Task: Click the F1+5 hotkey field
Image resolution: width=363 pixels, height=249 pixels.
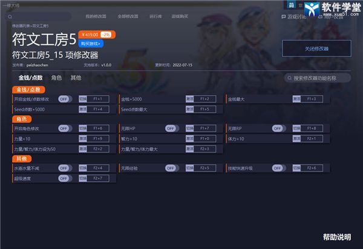Action: pyautogui.click(x=204, y=109)
